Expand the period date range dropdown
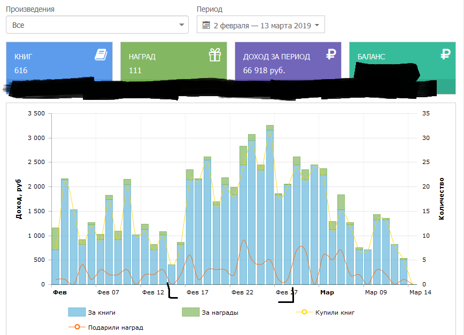Image resolution: width=464 pixels, height=335 pixels. [261, 25]
